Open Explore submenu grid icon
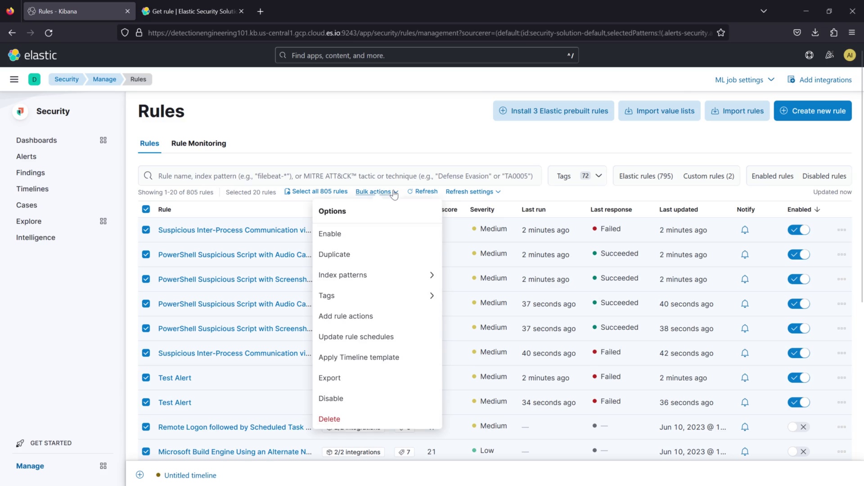This screenshot has width=864, height=486. point(103,221)
